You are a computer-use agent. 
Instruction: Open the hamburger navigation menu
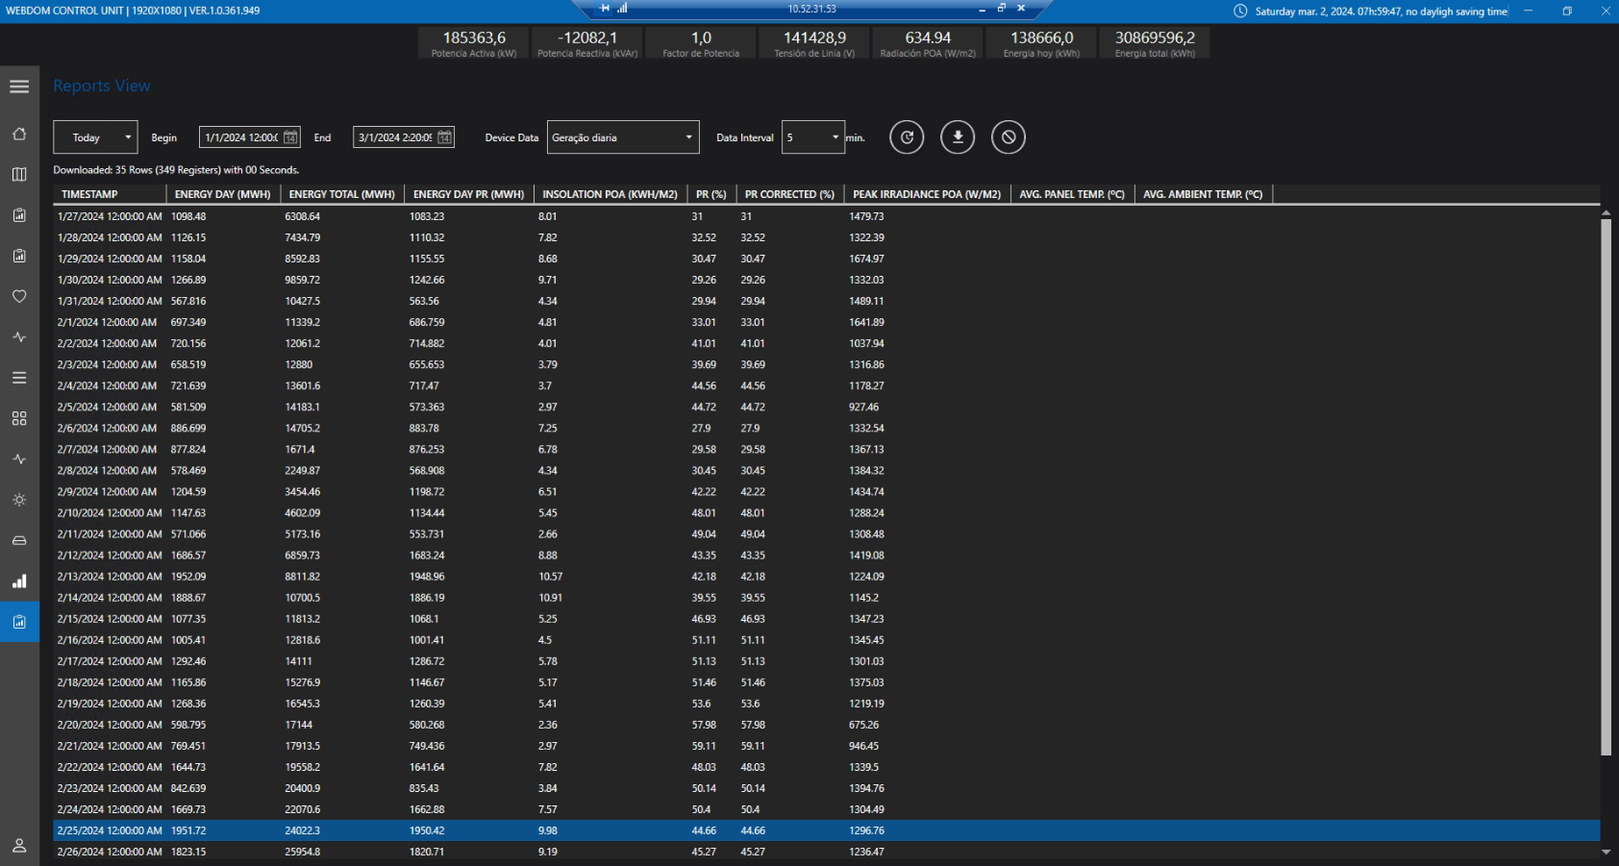pos(19,87)
